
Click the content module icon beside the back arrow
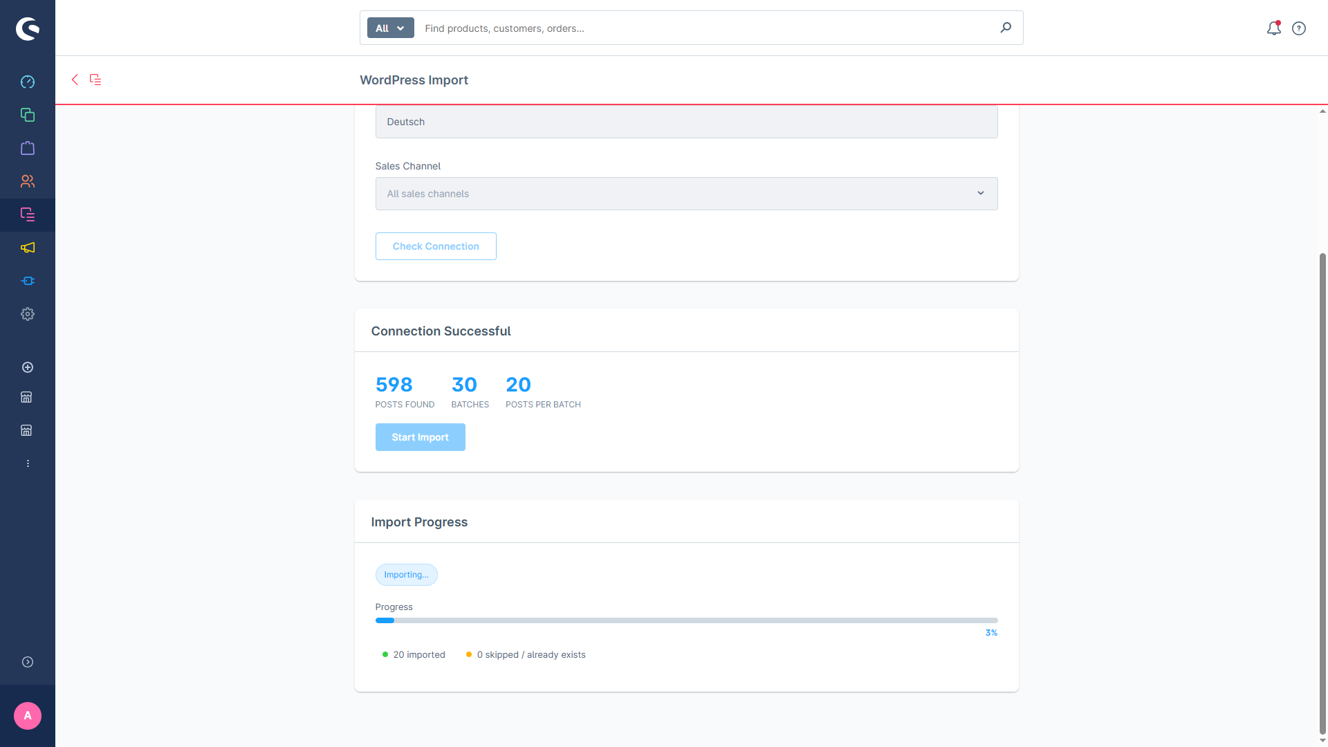click(x=95, y=80)
